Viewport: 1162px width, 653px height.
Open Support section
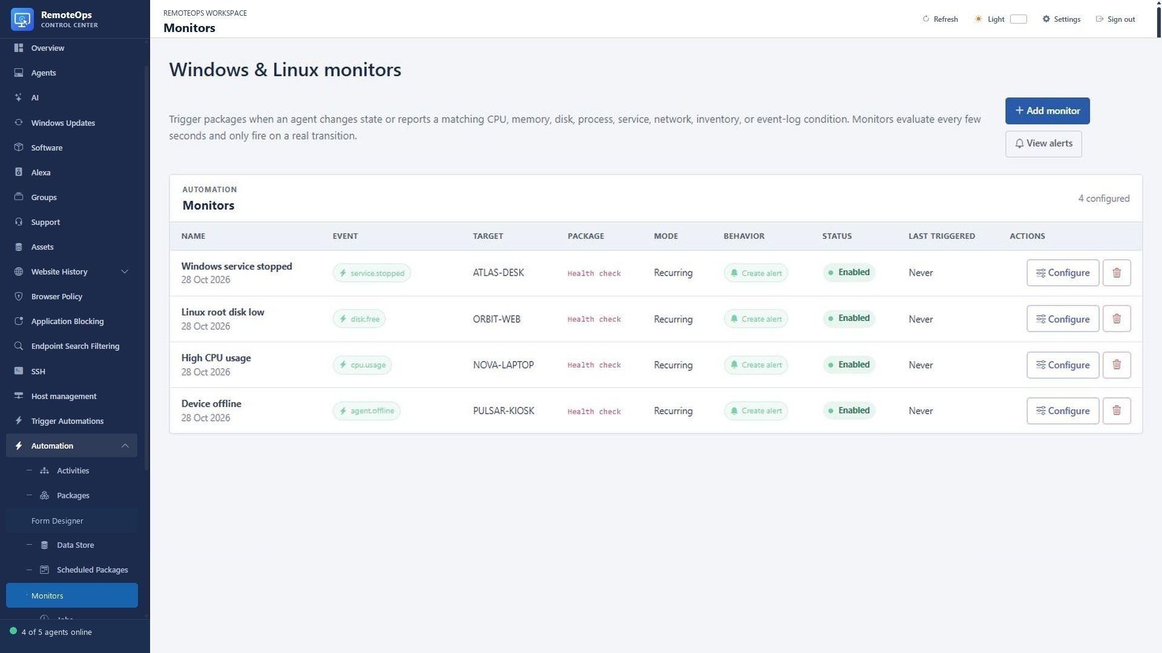(71, 222)
